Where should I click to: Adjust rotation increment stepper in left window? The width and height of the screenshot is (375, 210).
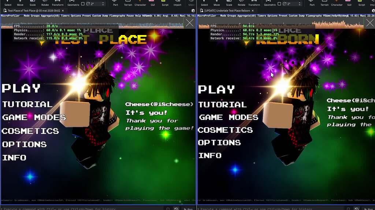[x=103, y=4]
